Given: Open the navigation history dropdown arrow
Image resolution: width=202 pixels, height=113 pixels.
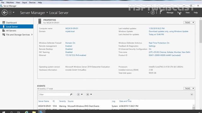Looking at the screenshot, I should [x=14, y=13].
